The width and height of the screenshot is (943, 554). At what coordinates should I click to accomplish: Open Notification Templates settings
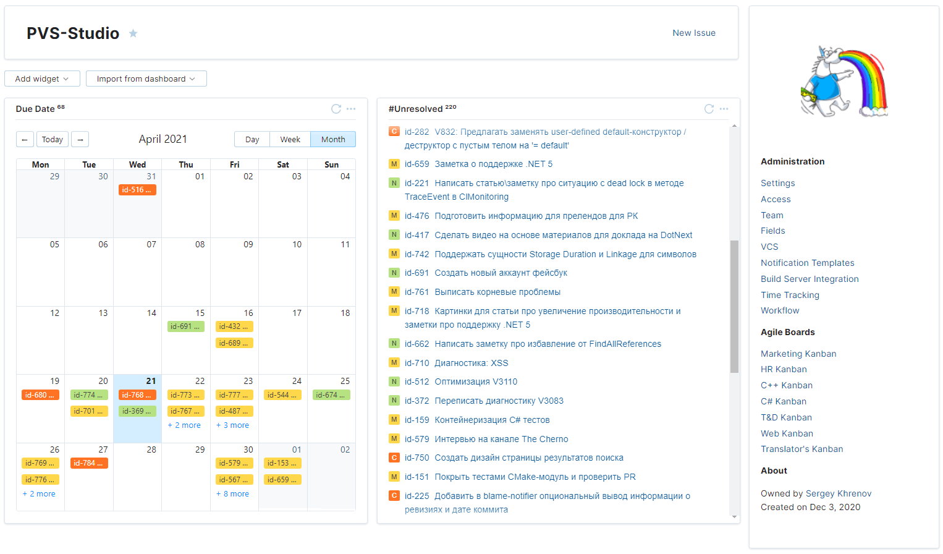[807, 263]
